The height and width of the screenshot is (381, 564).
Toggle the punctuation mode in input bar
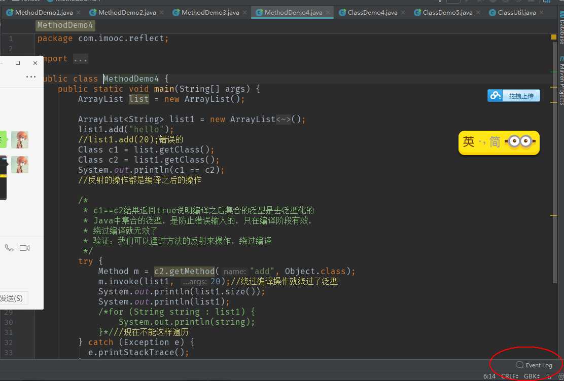pos(482,143)
